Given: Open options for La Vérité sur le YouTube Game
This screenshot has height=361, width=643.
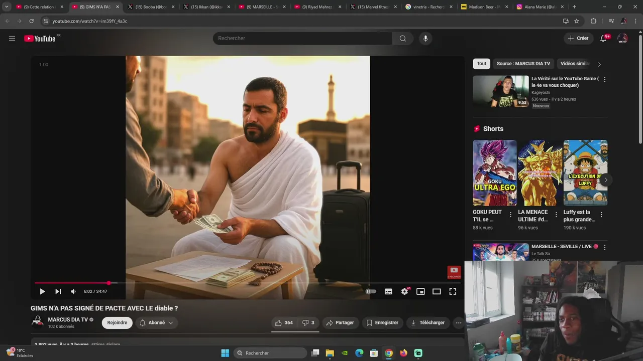Looking at the screenshot, I should tap(605, 80).
